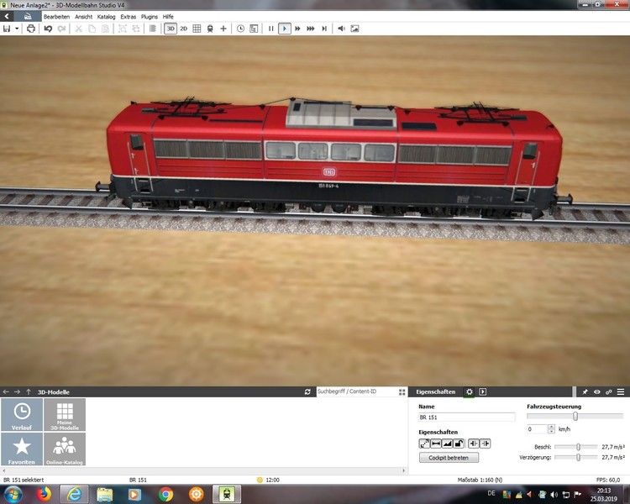Click the Fahrzeugsteuerung speed slider
Image resolution: width=630 pixels, height=504 pixels.
pyautogui.click(x=575, y=417)
